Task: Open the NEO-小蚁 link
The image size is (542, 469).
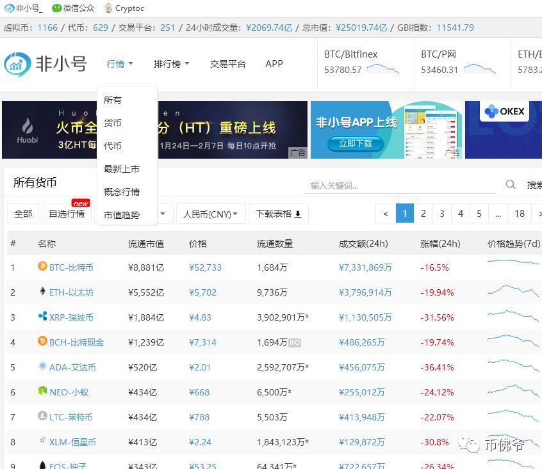Action: [x=69, y=392]
